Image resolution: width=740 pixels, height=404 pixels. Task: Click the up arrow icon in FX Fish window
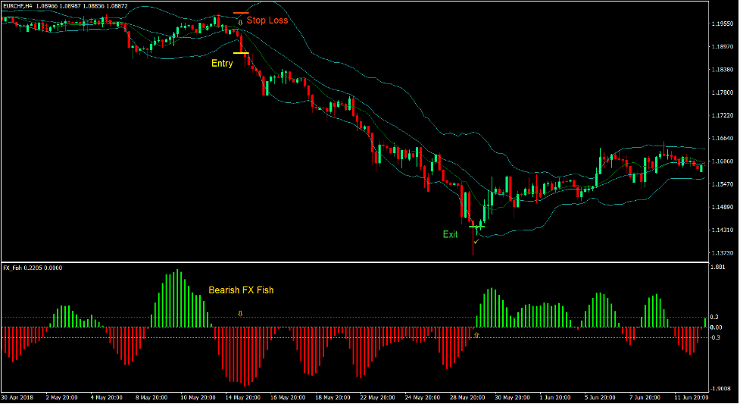(476, 334)
